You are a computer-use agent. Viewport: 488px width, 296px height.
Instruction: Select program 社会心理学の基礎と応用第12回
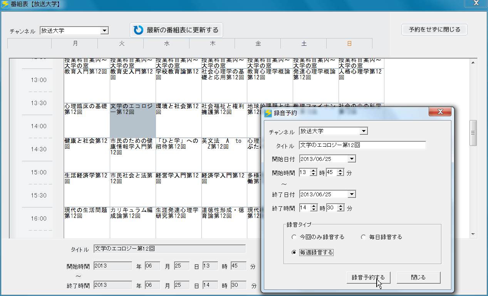coord(225,85)
